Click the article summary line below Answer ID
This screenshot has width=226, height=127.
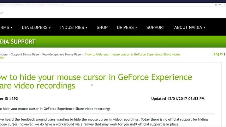pos(55,109)
